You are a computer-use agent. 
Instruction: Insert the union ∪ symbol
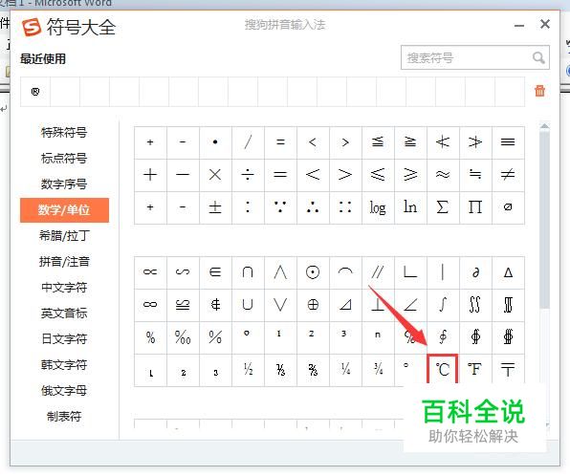coord(248,305)
